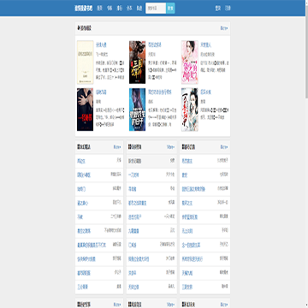
Task: Open the title link beside the ink-painting cover
Action: click(x=205, y=92)
